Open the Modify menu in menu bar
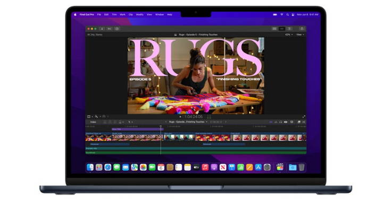Viewport: 383px width, 201px height. click(140, 15)
